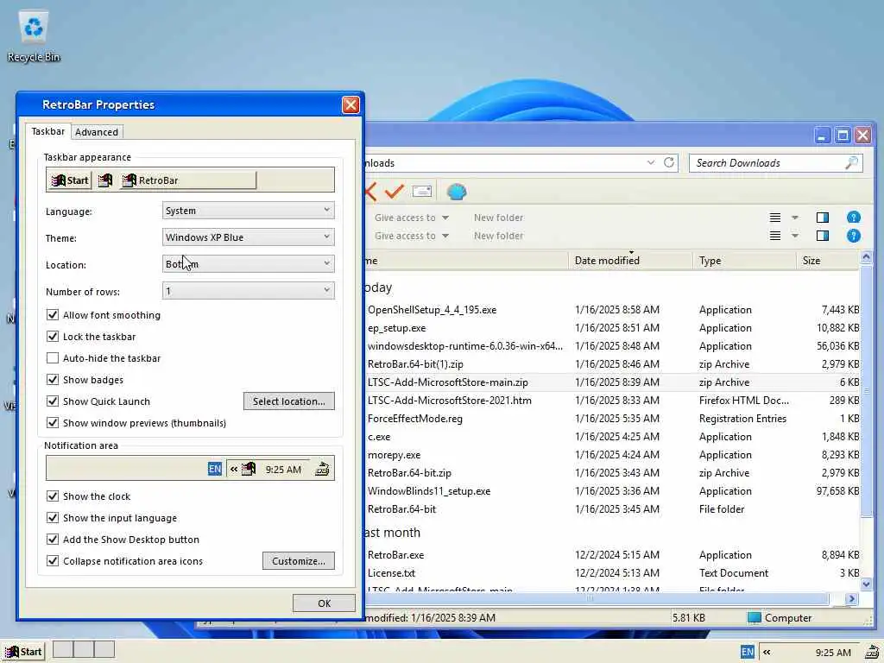Switch to the Advanced tab
This screenshot has height=663, width=884.
(x=97, y=132)
